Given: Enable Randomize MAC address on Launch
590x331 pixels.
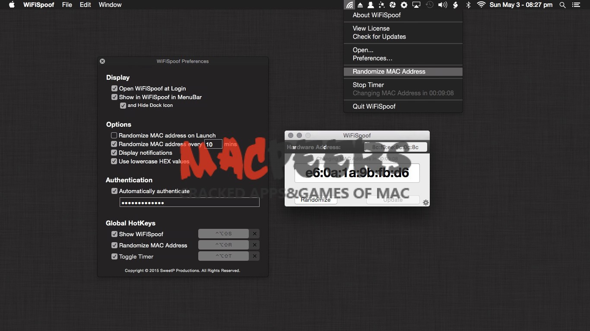Looking at the screenshot, I should click(114, 135).
